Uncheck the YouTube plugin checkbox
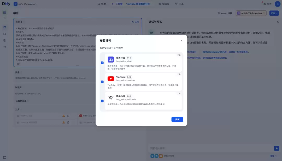 102,82
